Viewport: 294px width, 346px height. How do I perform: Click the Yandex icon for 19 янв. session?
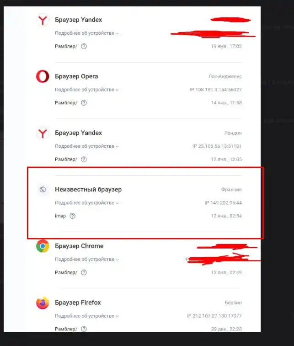pos(43,20)
